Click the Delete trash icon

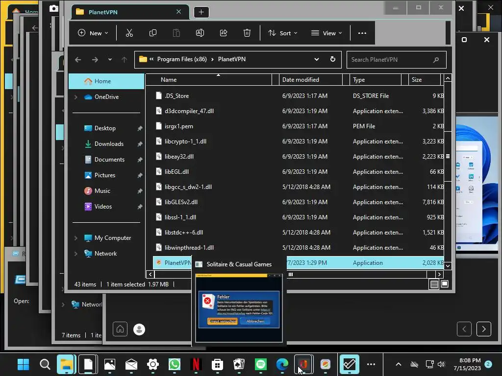(x=247, y=33)
